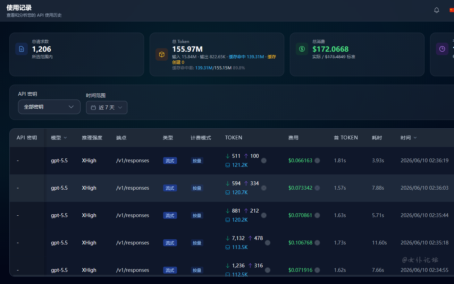Screen dimensions: 454x284
Task: Click the cache icon beside 120.7K
Action: click(x=228, y=192)
